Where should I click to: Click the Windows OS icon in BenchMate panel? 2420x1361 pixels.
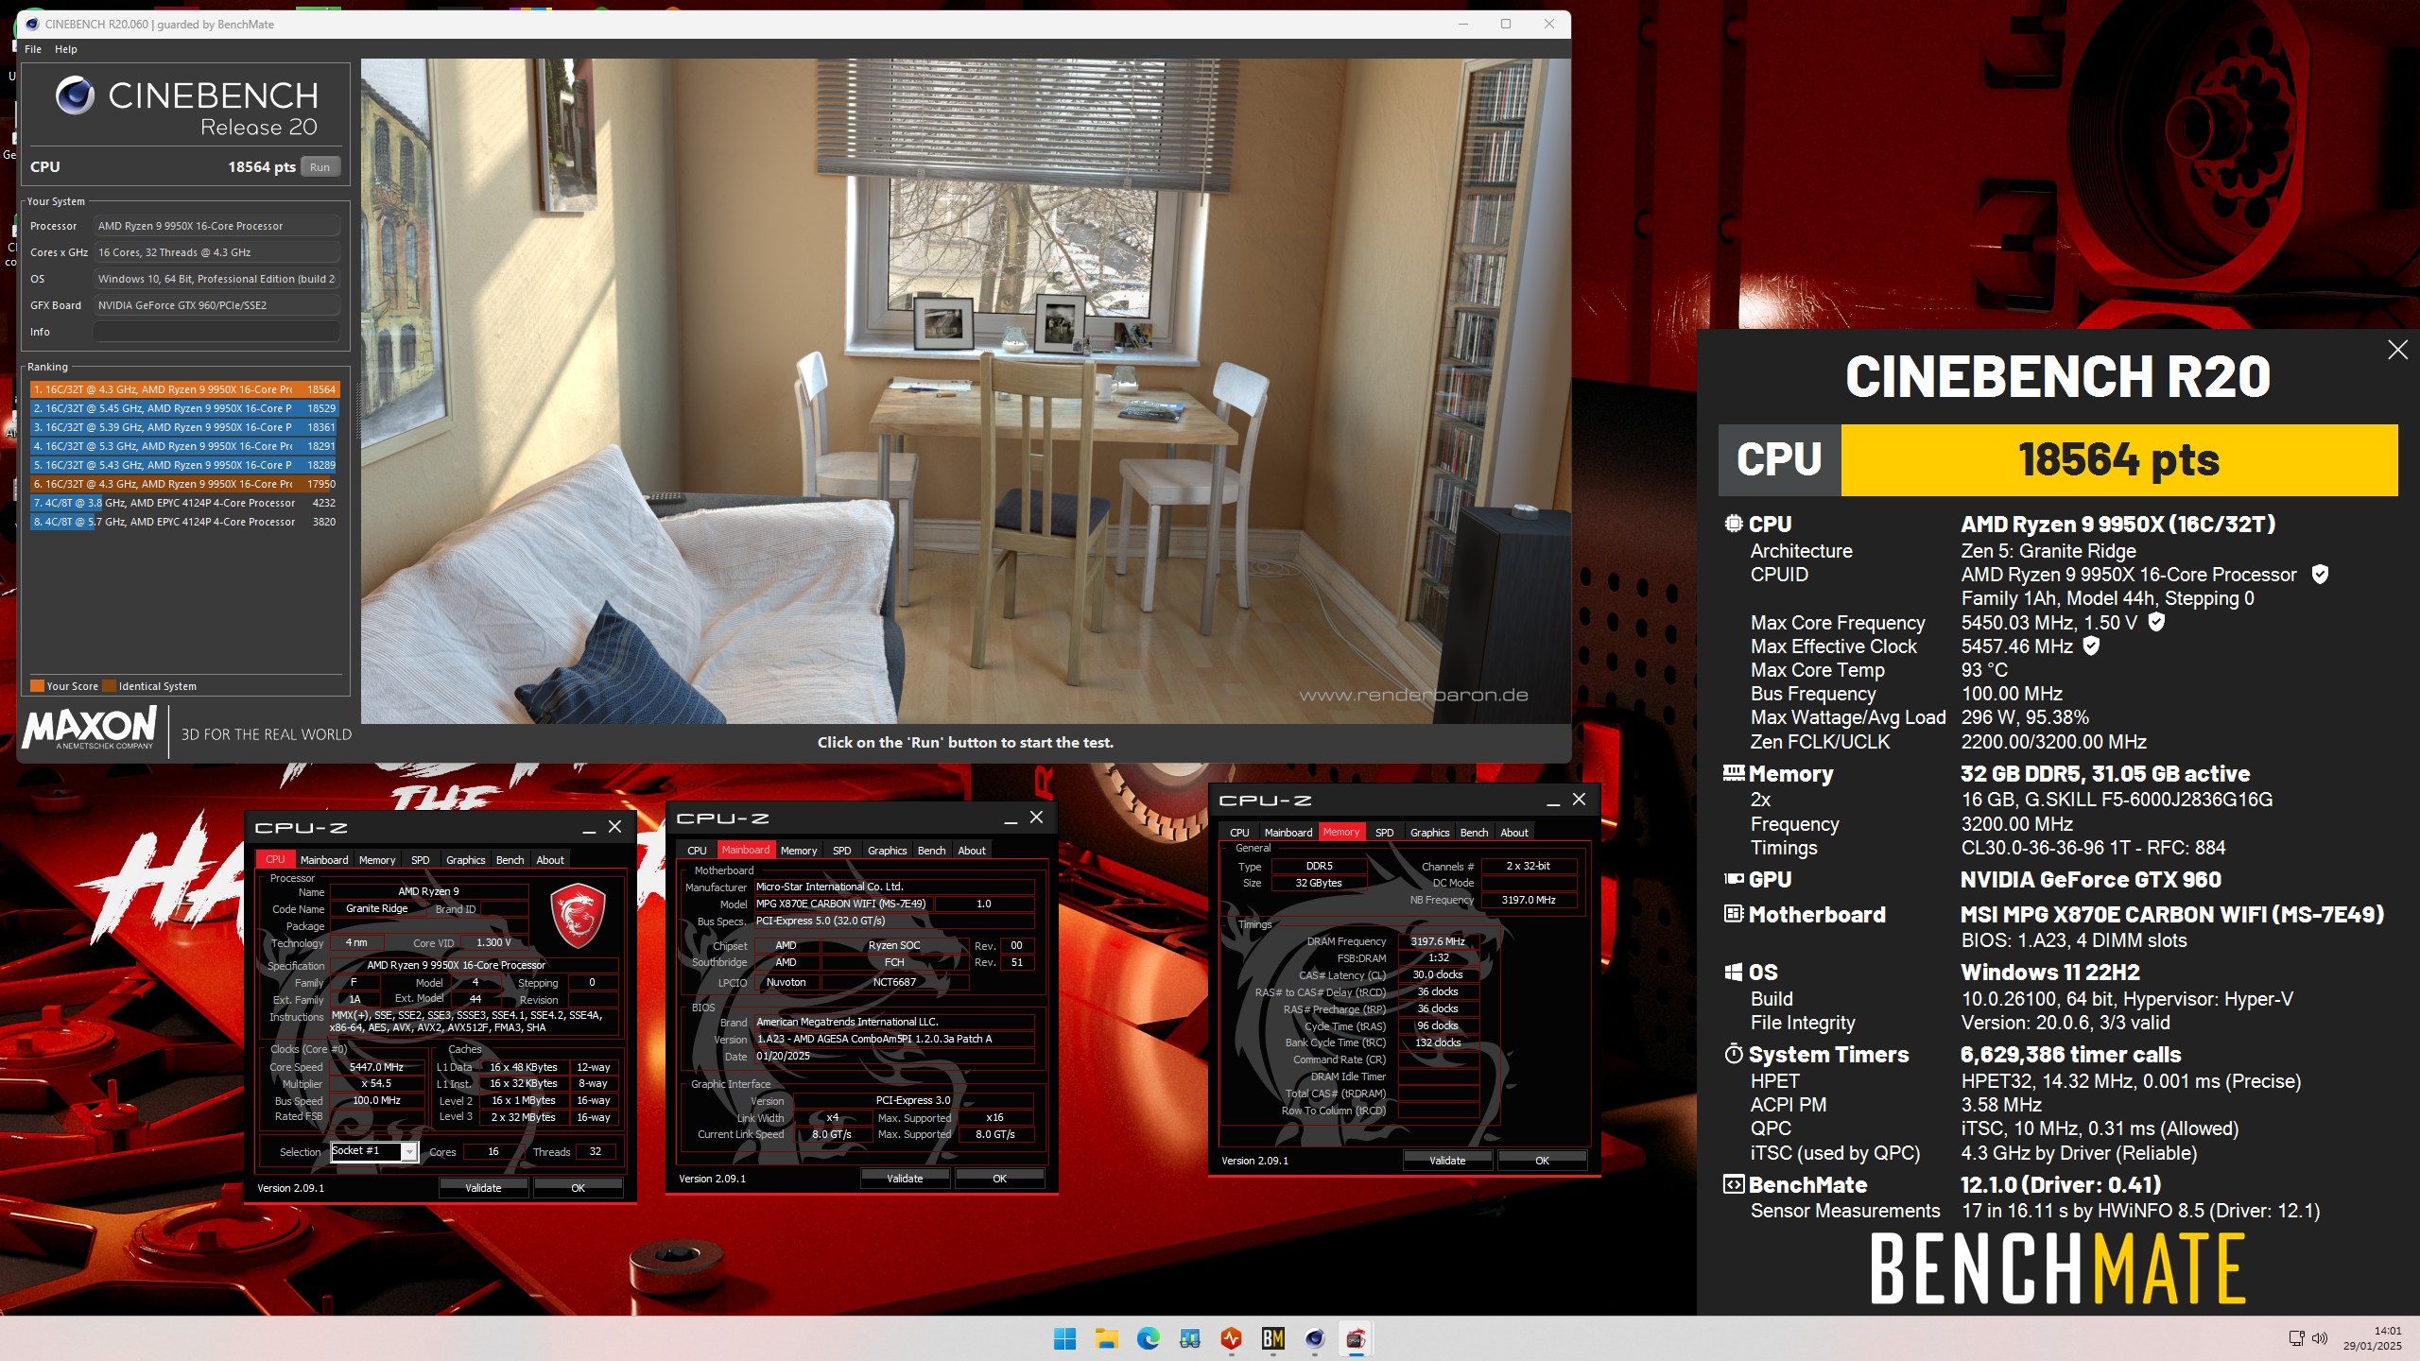tap(1734, 972)
